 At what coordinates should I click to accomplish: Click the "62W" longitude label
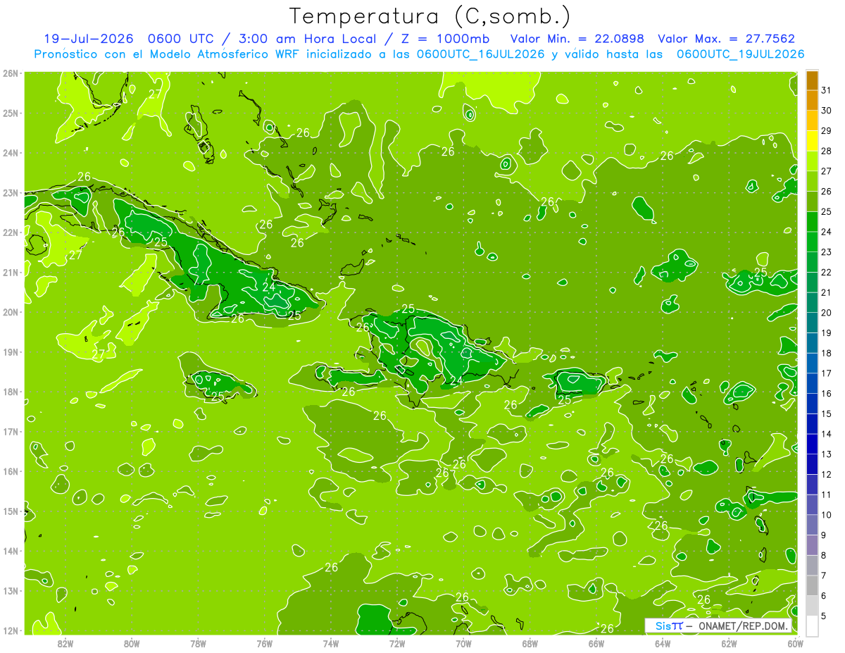pos(729,643)
